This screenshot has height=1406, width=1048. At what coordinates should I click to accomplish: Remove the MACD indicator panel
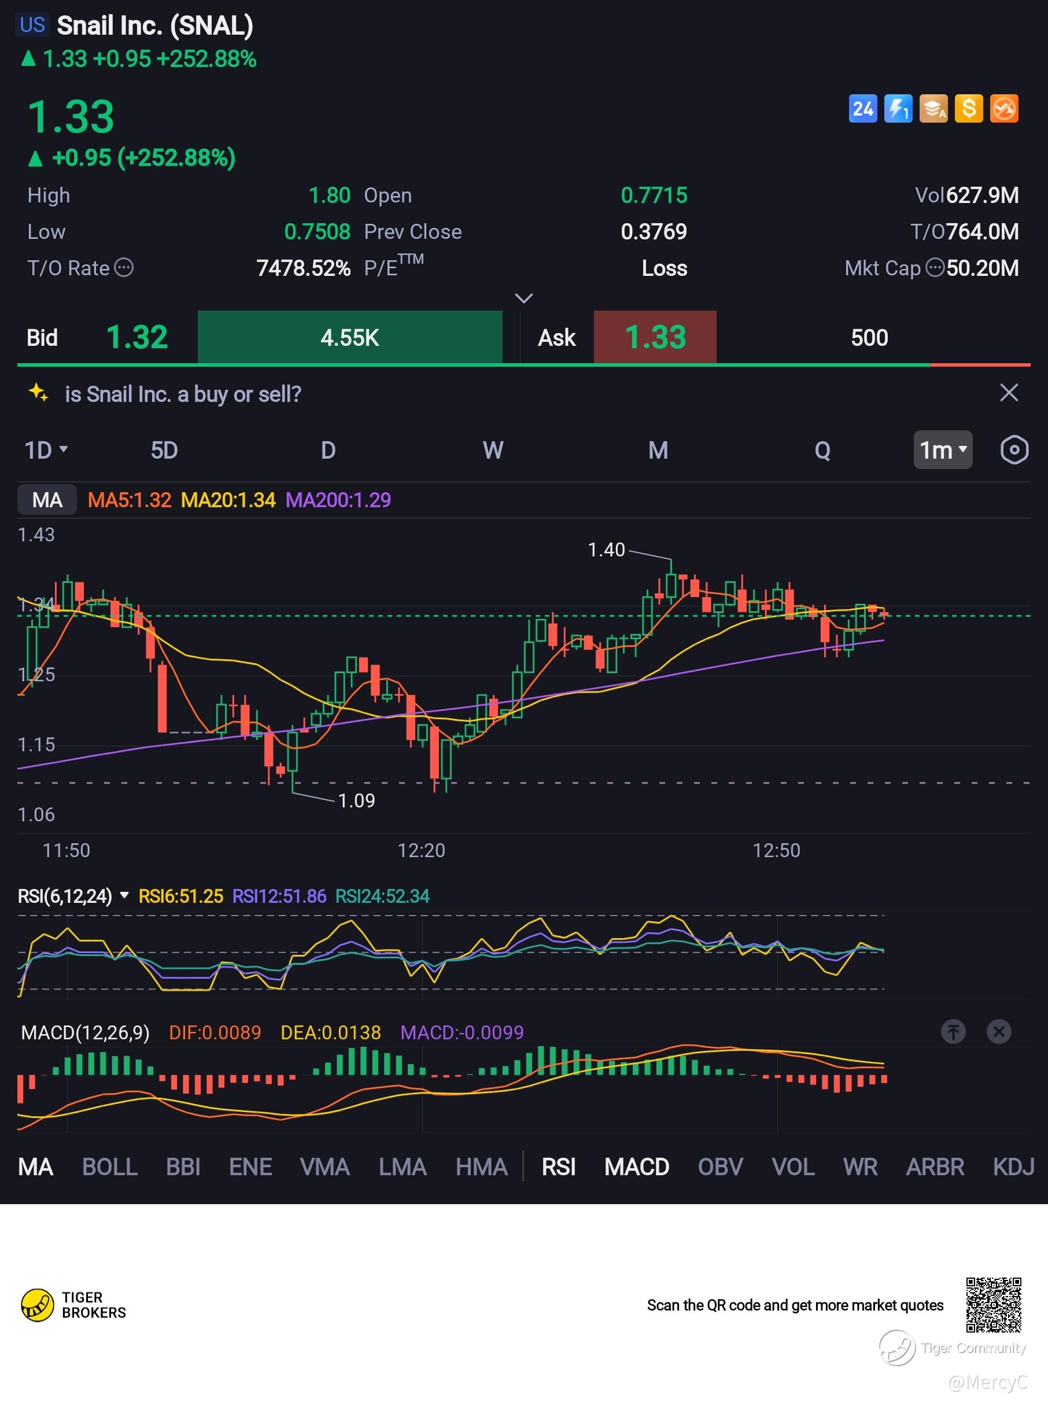click(998, 1032)
